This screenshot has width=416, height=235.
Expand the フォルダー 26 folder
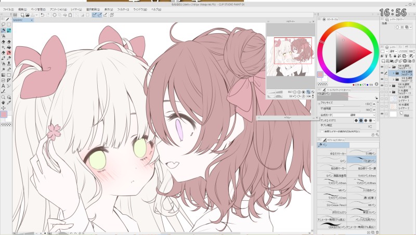click(x=394, y=73)
